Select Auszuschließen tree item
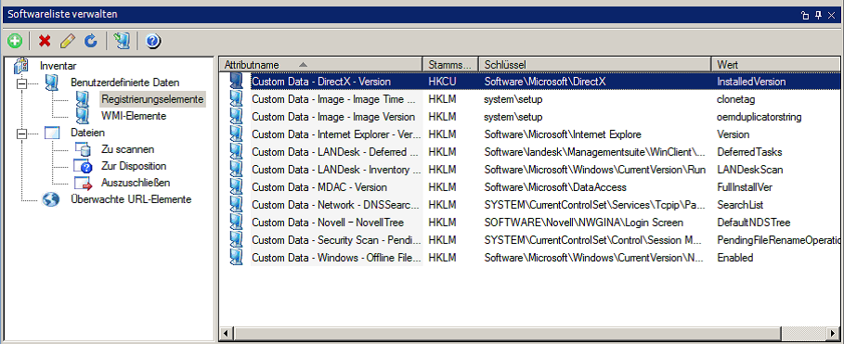Image resolution: width=844 pixels, height=344 pixels. (x=136, y=183)
